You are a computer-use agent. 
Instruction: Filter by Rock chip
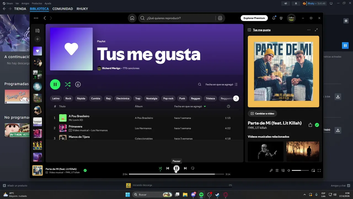68,98
